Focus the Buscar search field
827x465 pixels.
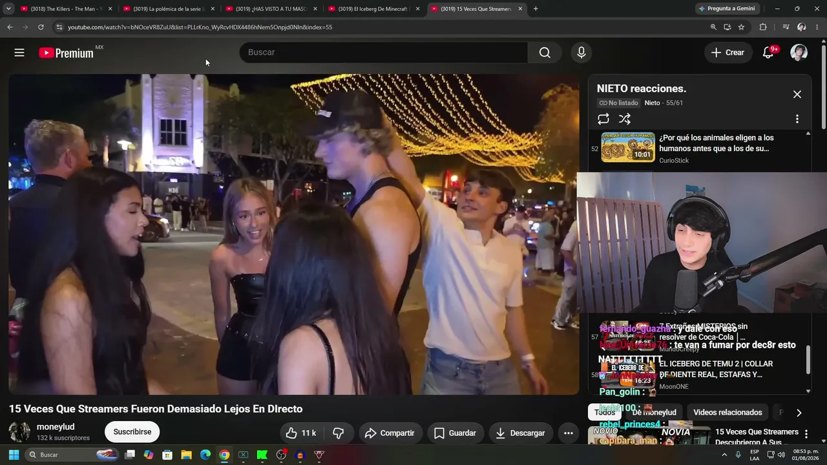click(x=384, y=52)
